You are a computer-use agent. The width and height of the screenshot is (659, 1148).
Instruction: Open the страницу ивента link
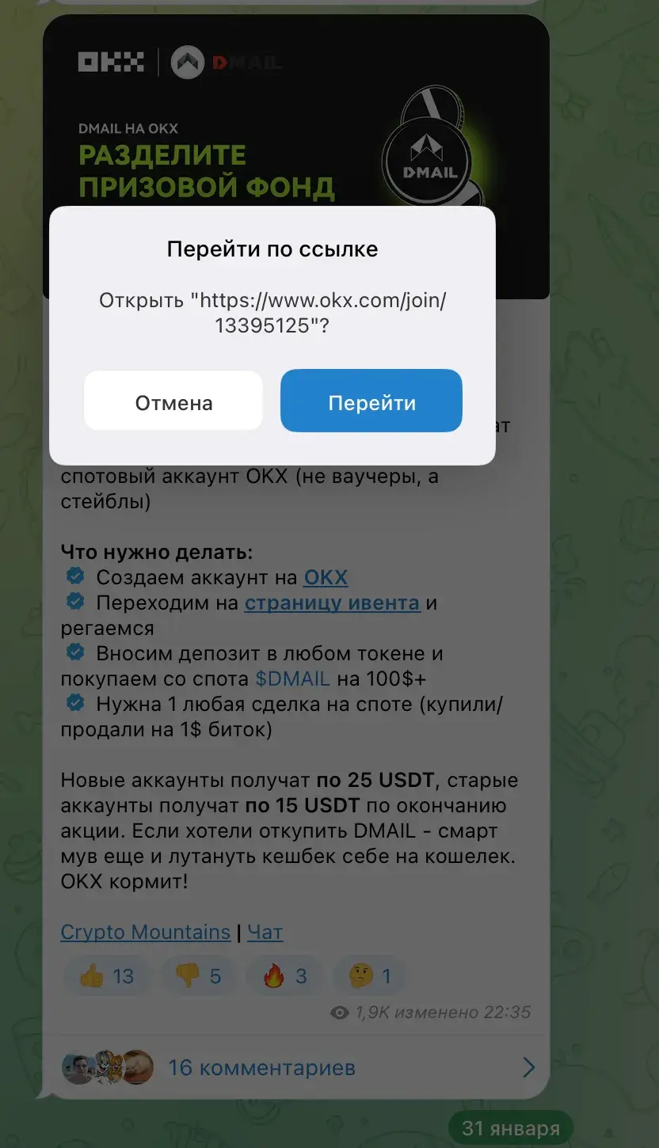pos(332,603)
